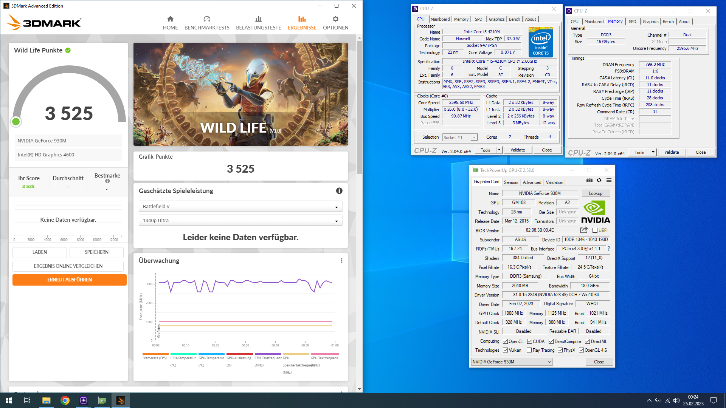The height and width of the screenshot is (408, 726).
Task: Open File Explorer from the taskbar
Action: [x=46, y=400]
